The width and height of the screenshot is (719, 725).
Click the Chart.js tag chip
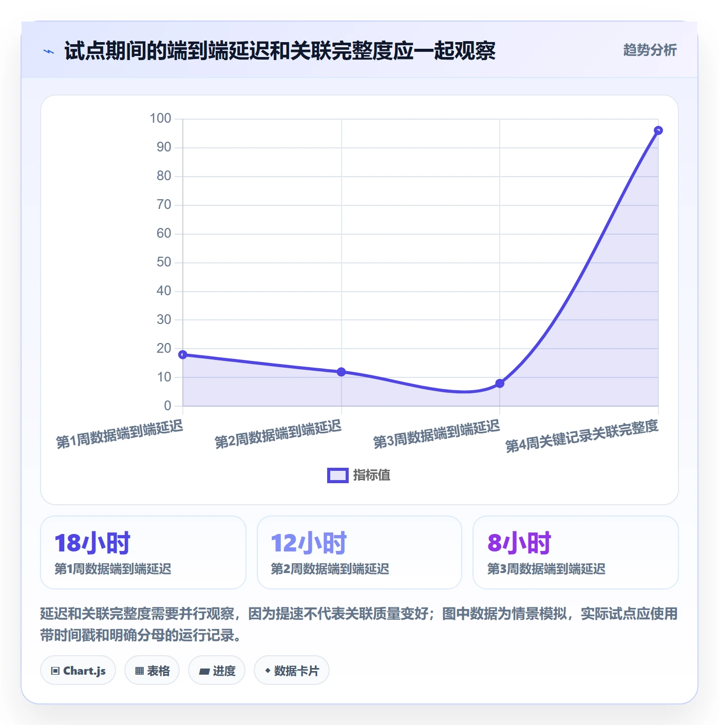(78, 671)
